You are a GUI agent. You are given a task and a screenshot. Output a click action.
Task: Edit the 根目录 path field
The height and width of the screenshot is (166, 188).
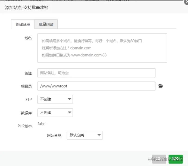96,86
